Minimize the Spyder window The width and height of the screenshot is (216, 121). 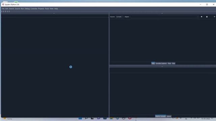click(x=200, y=4)
